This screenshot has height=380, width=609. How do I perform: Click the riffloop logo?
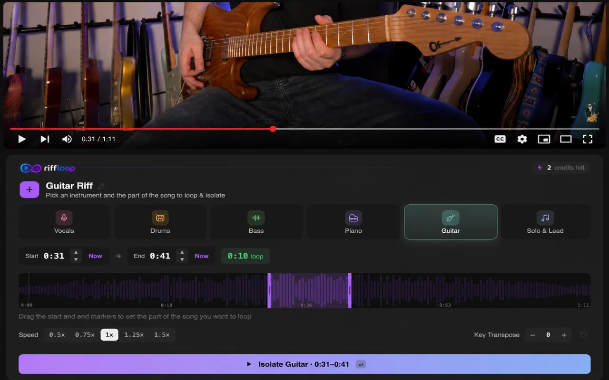(48, 168)
